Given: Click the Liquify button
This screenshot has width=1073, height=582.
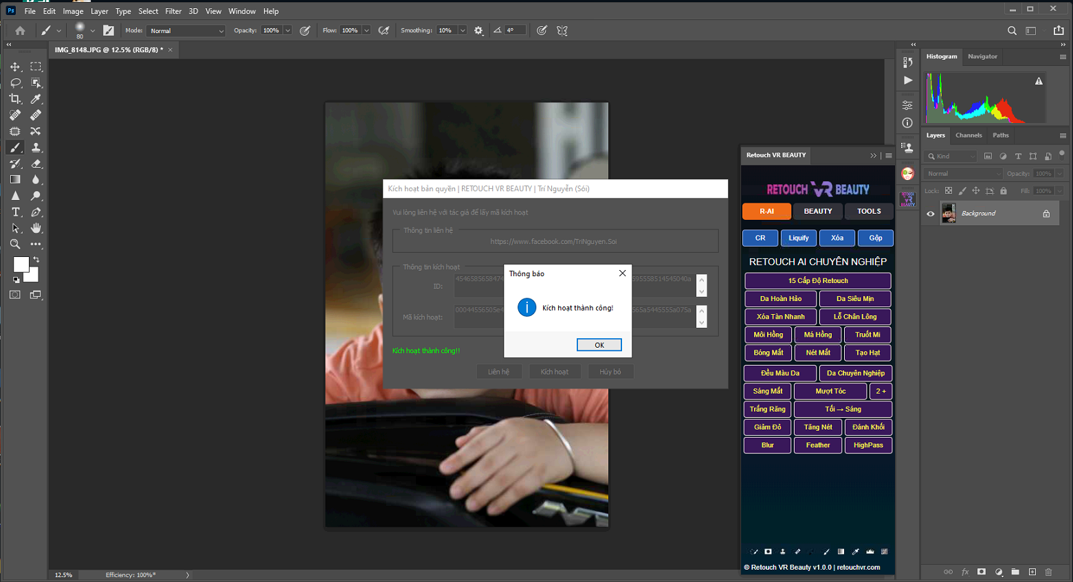Looking at the screenshot, I should click(799, 238).
